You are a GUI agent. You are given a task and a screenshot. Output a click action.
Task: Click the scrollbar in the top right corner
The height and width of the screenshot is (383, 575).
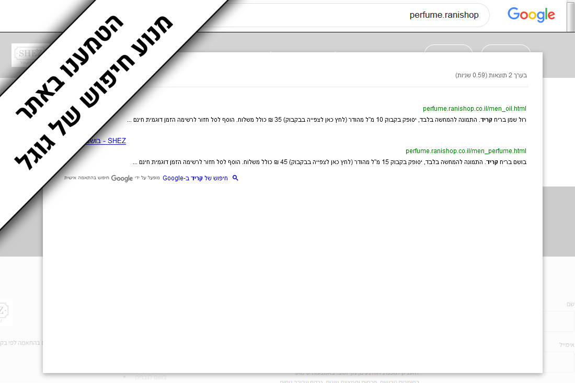pyautogui.click(x=571, y=16)
